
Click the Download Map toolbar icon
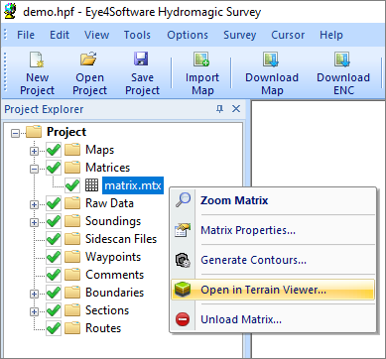click(271, 60)
